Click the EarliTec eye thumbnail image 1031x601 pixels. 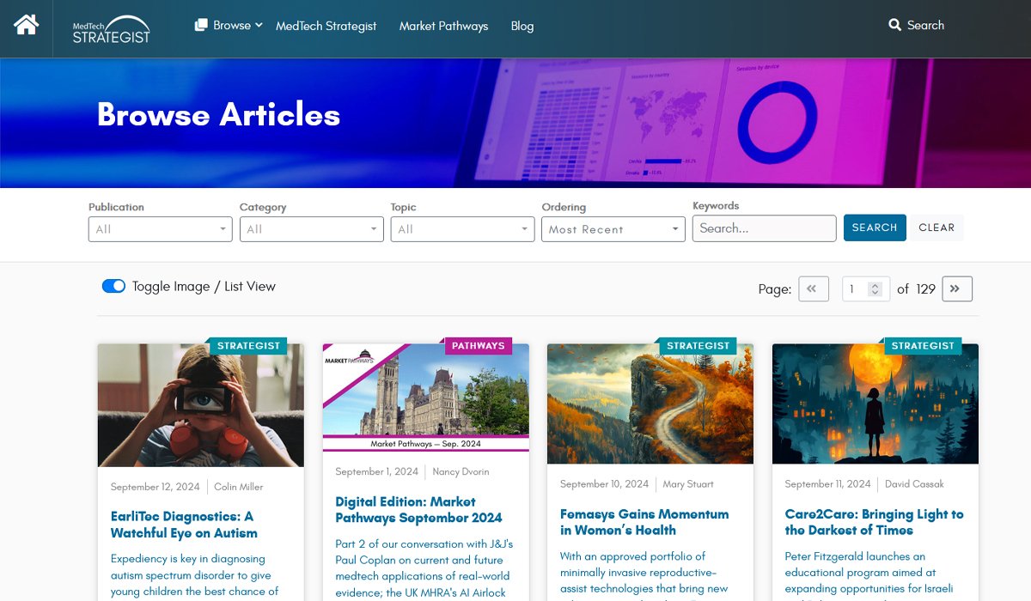click(x=201, y=405)
